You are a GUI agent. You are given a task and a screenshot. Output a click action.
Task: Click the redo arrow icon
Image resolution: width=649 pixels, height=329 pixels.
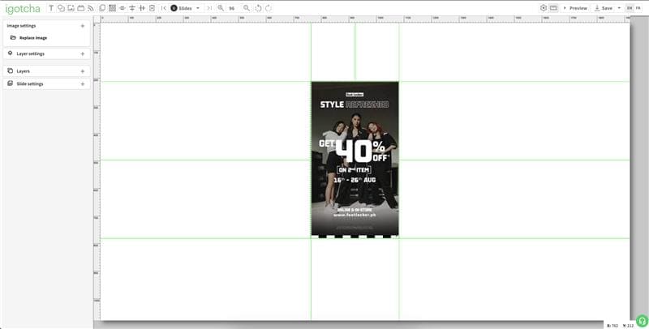(x=269, y=8)
